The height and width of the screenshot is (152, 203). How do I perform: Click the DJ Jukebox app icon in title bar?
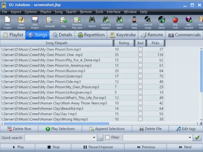(4, 5)
